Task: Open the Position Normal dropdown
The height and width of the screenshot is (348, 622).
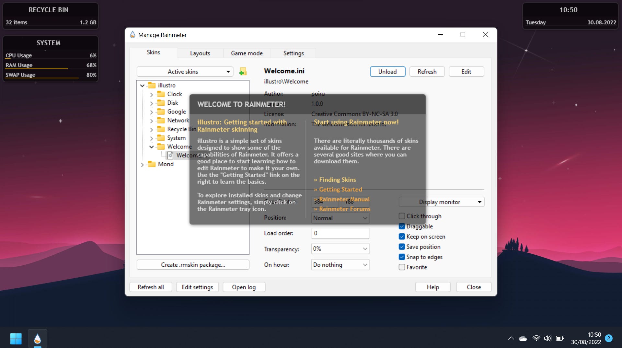Action: [x=340, y=218]
